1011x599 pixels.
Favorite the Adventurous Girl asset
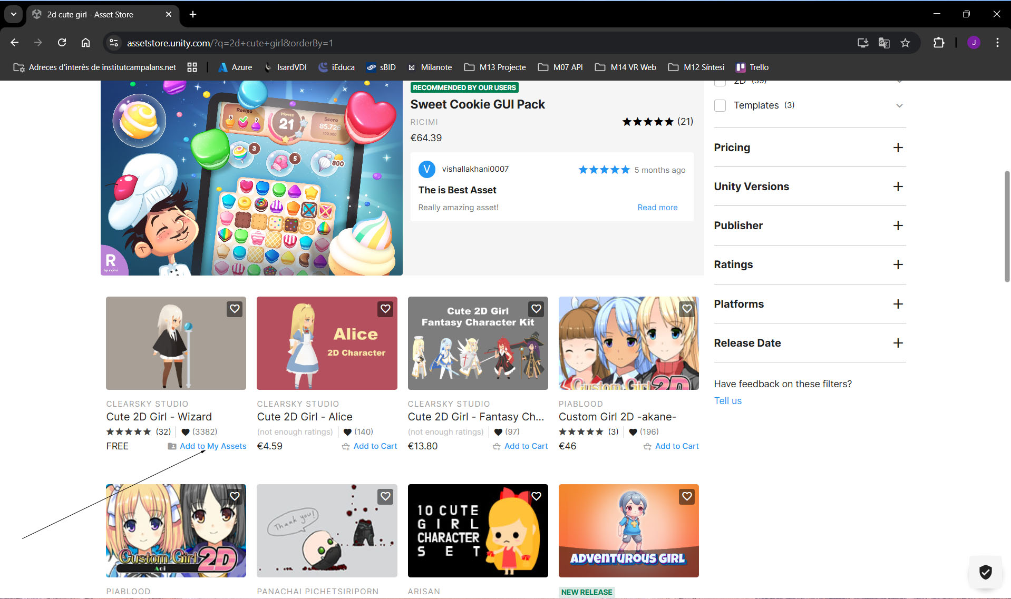(687, 496)
